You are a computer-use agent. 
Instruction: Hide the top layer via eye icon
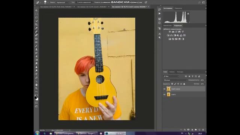click(164, 89)
